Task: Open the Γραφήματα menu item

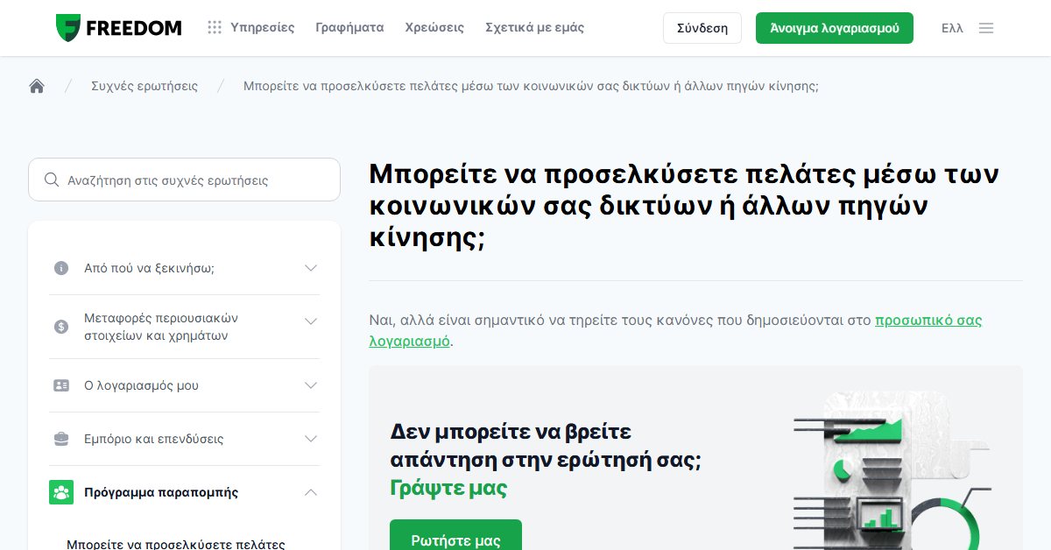Action: pos(349,28)
